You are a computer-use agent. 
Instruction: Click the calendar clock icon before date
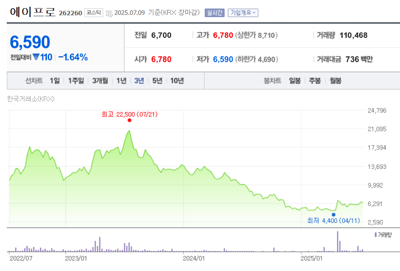[x=109, y=14]
